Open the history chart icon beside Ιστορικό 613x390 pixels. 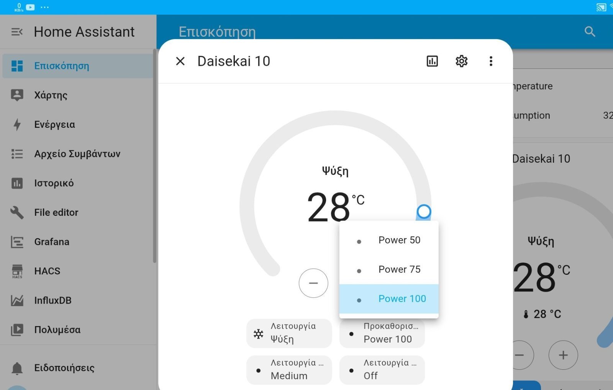[17, 183]
